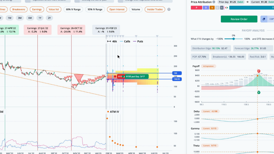Click the Rwd:Risk 3.6:1 stat
The height and width of the screenshot is (154, 274).
258,57
